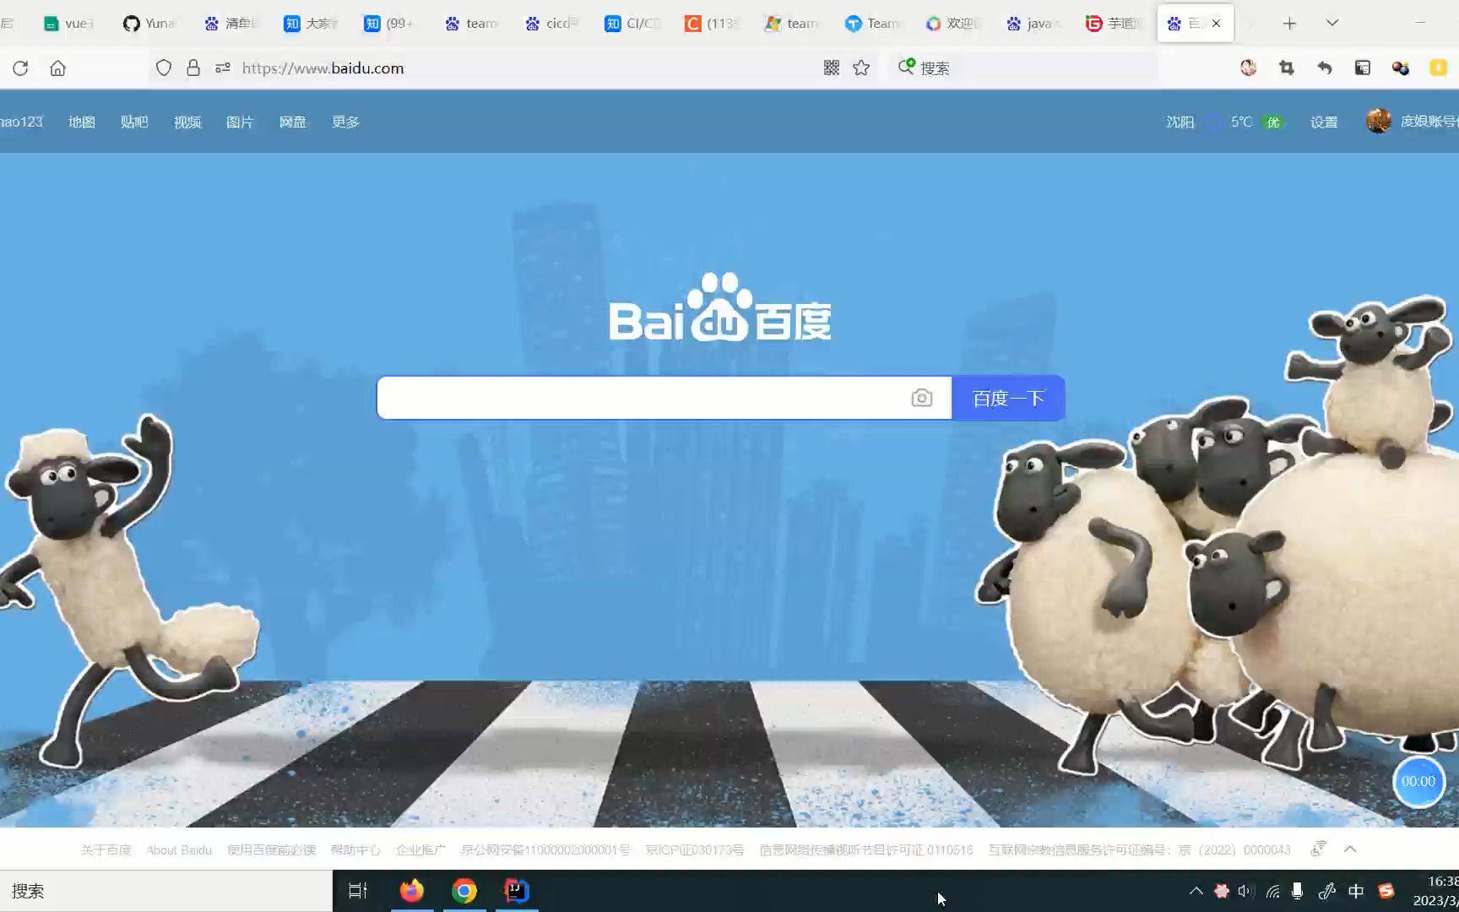
Task: Click the accessibility icon in Baidu footer
Action: (x=1318, y=849)
